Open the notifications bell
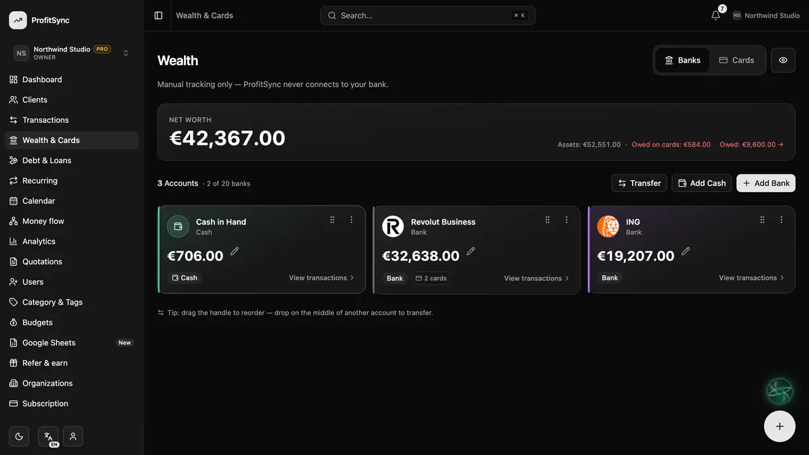Image resolution: width=809 pixels, height=455 pixels. click(x=715, y=15)
